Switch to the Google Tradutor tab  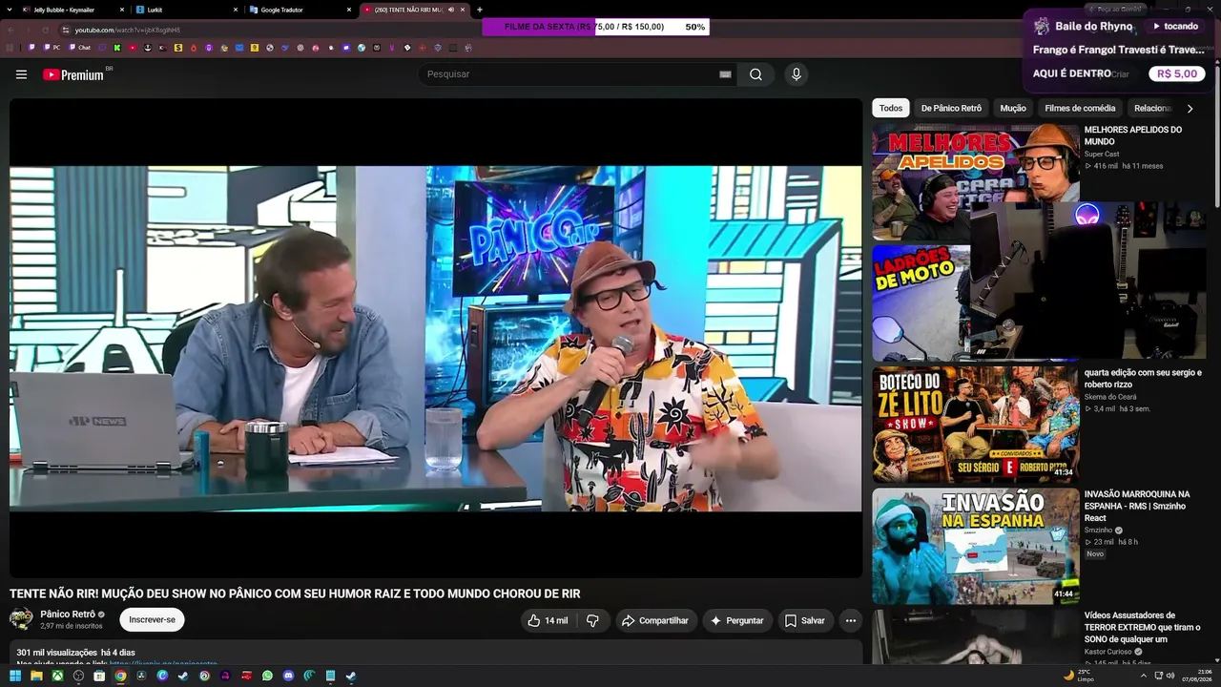[300, 10]
